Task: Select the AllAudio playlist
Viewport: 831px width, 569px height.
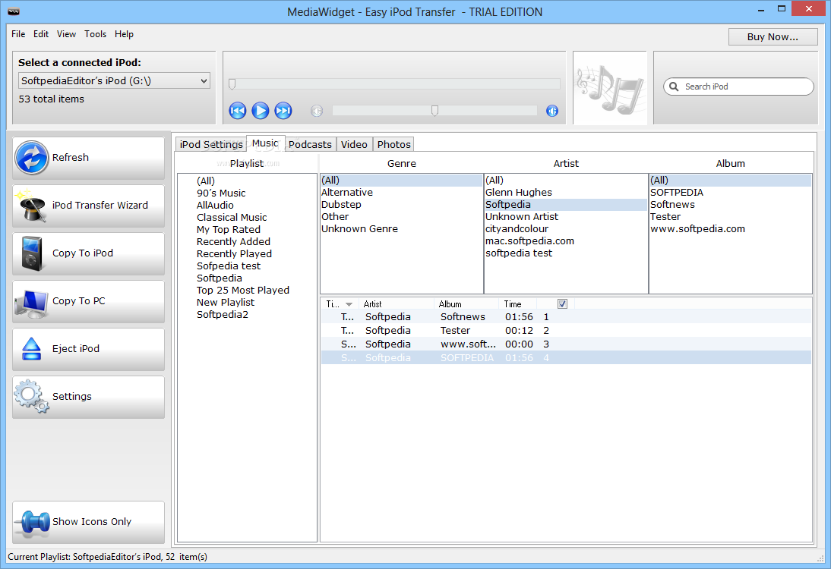Action: pyautogui.click(x=215, y=206)
